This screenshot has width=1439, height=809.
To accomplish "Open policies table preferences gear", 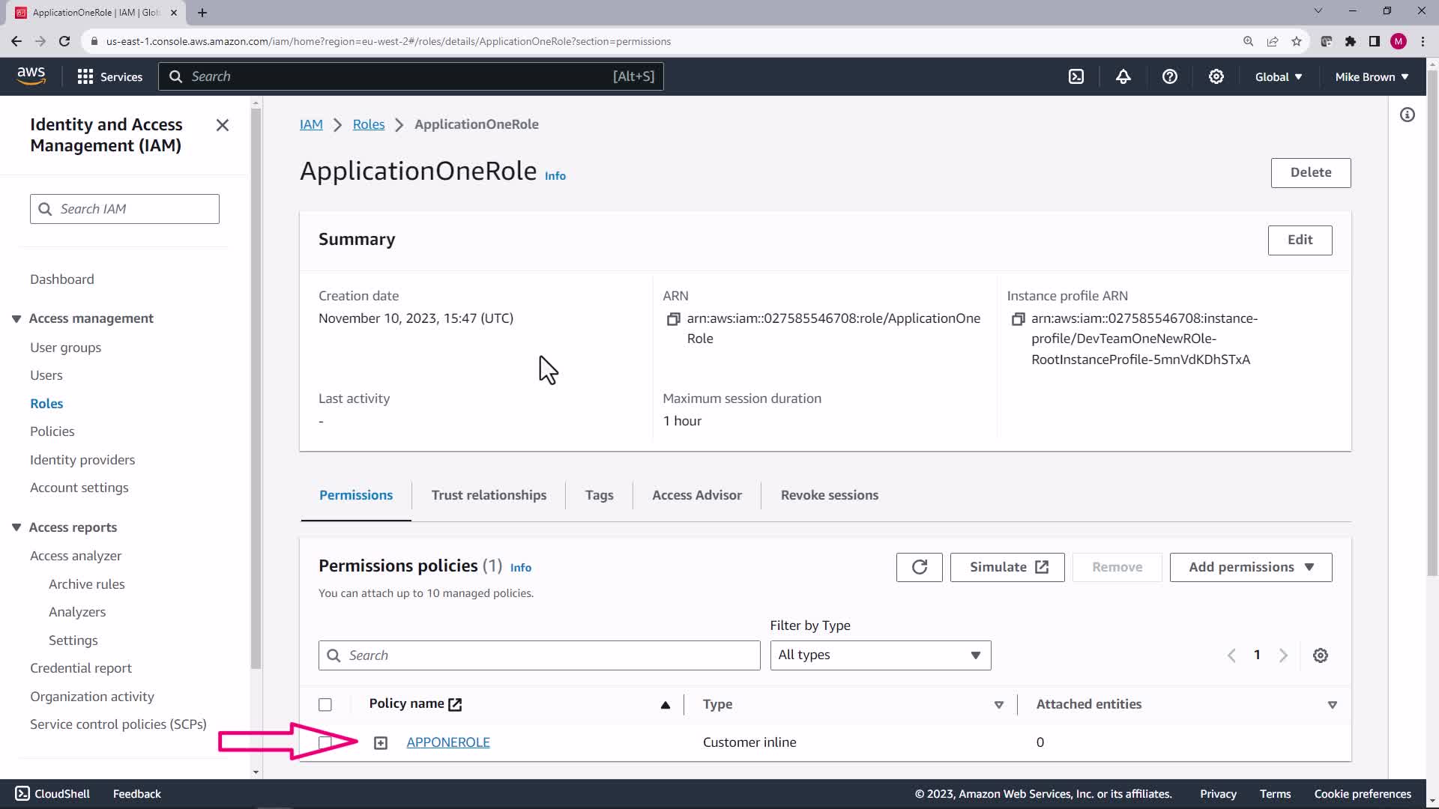I will (1320, 655).
